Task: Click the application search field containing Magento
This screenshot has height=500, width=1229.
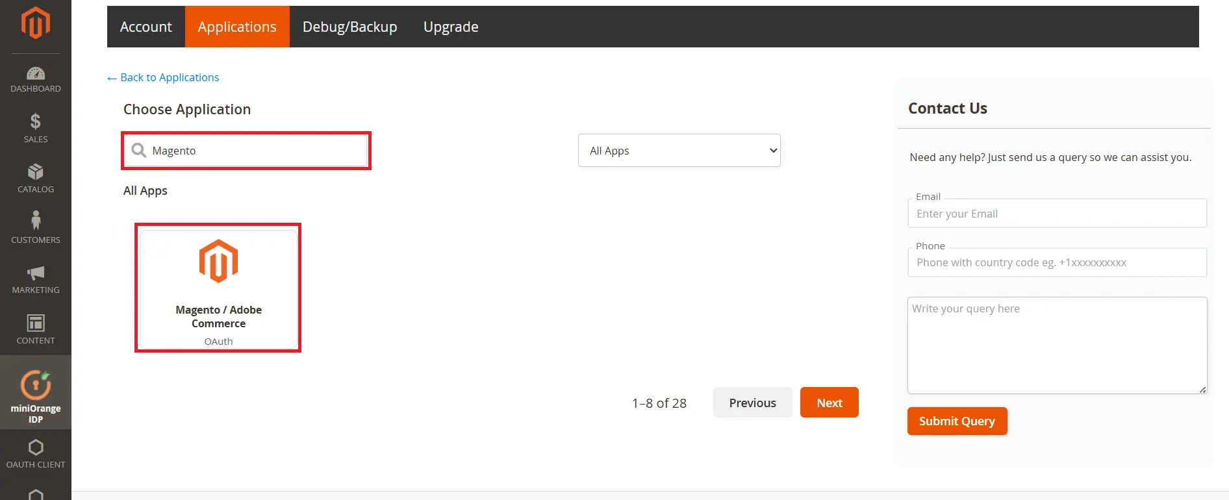Action: tap(246, 151)
